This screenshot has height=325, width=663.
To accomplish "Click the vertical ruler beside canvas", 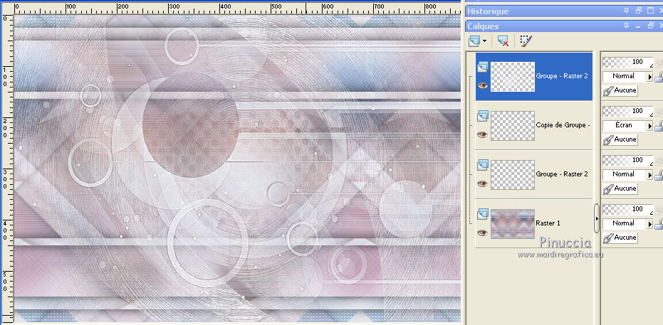I will click(8, 169).
